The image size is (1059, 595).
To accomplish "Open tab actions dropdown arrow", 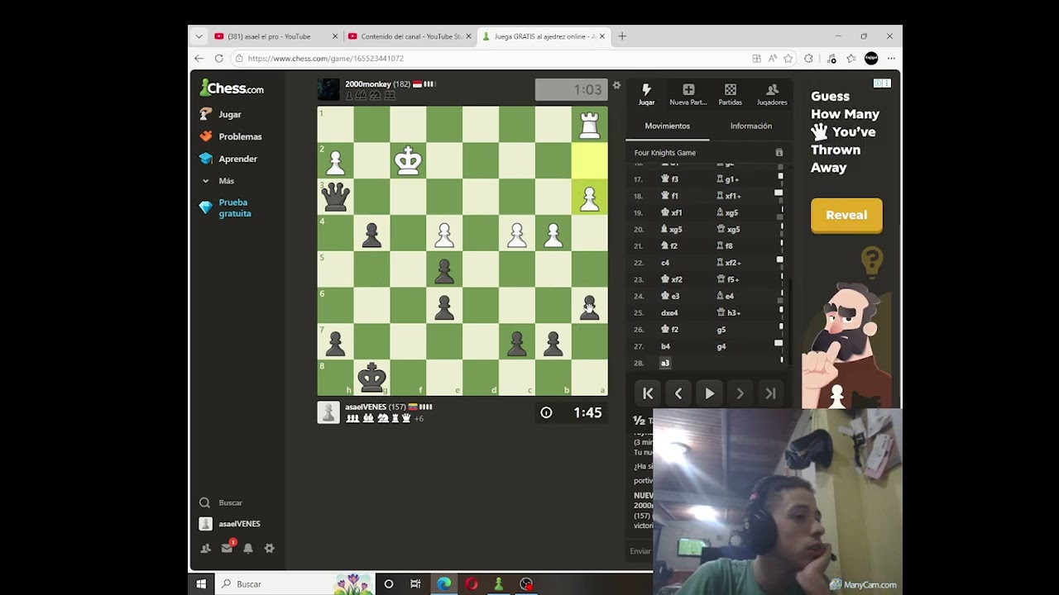I will (x=199, y=36).
